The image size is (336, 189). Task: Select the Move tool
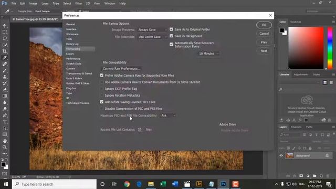5,26
